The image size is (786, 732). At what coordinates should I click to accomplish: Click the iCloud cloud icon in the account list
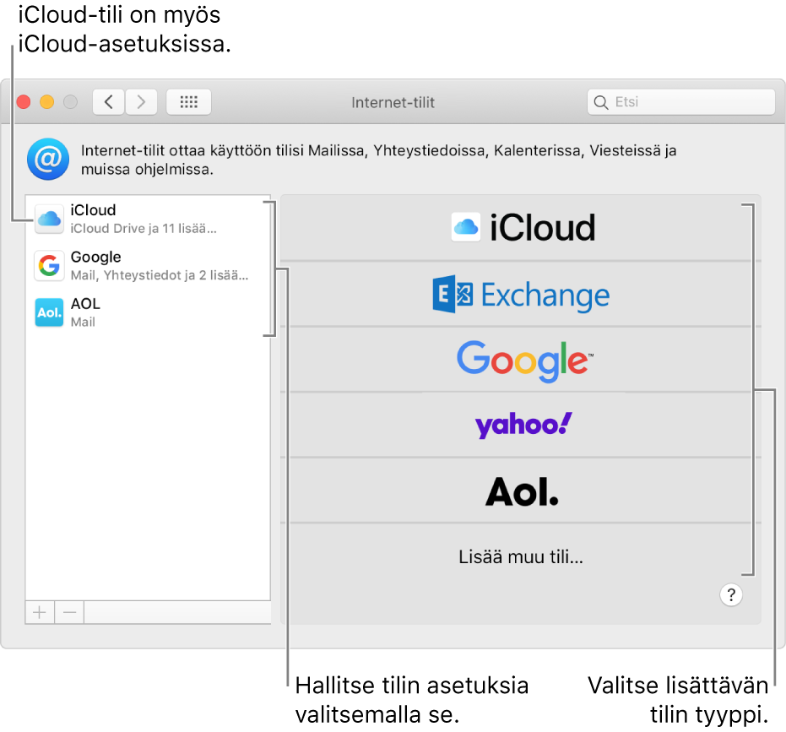coord(49,220)
